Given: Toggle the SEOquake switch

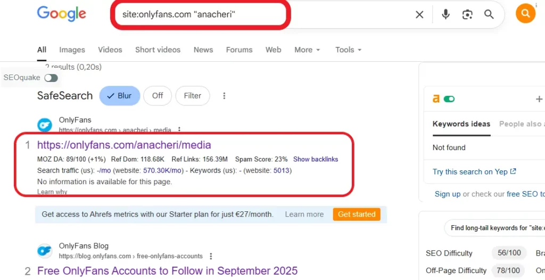Looking at the screenshot, I should pos(51,78).
